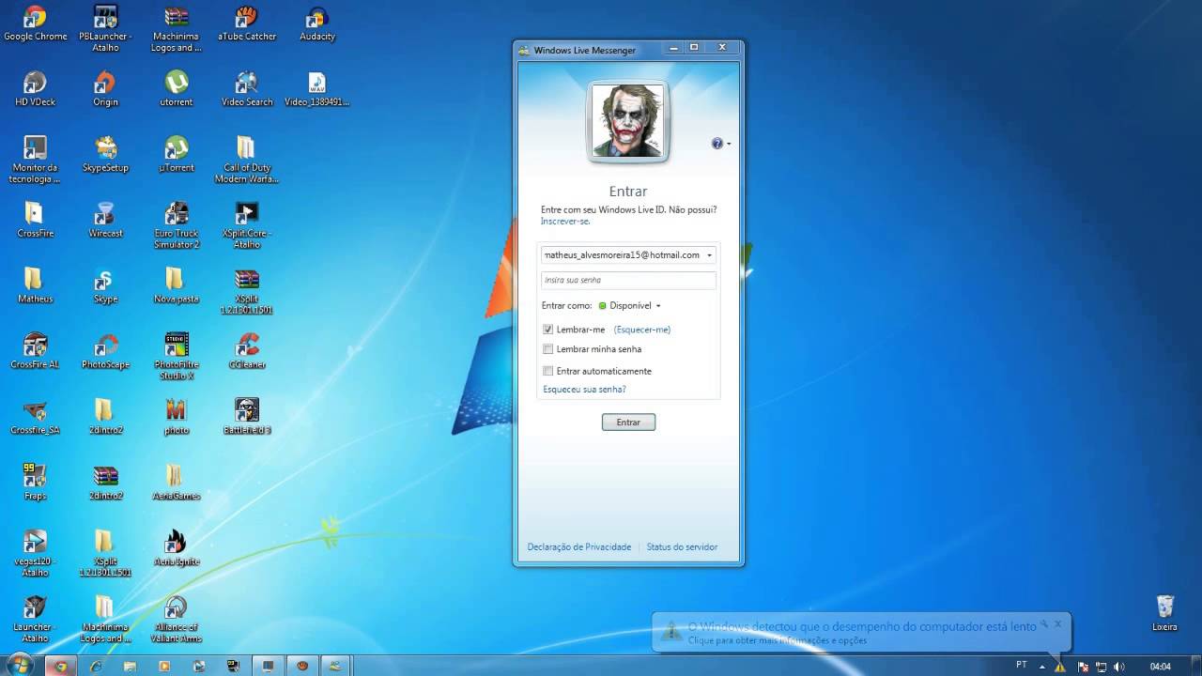Enable the Entrar automaticamente checkbox
Viewport: 1202px width, 676px height.
click(548, 371)
